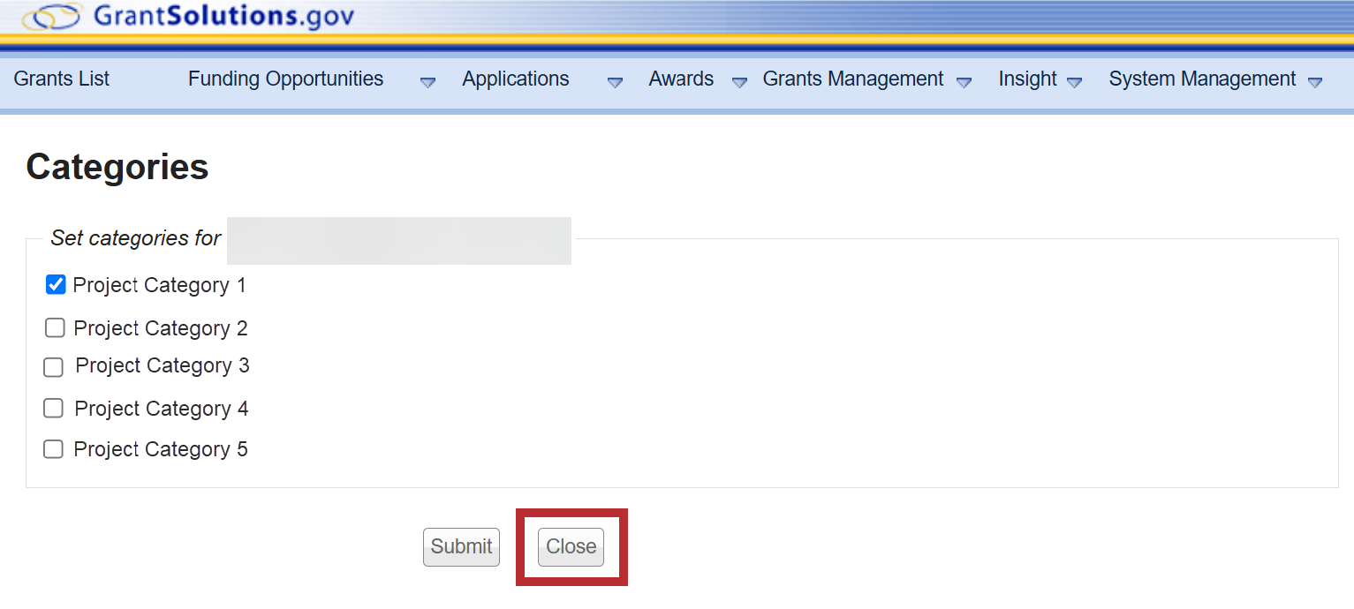Uncheck the Project Category 1 checkbox
The image size is (1354, 609).
tap(56, 284)
